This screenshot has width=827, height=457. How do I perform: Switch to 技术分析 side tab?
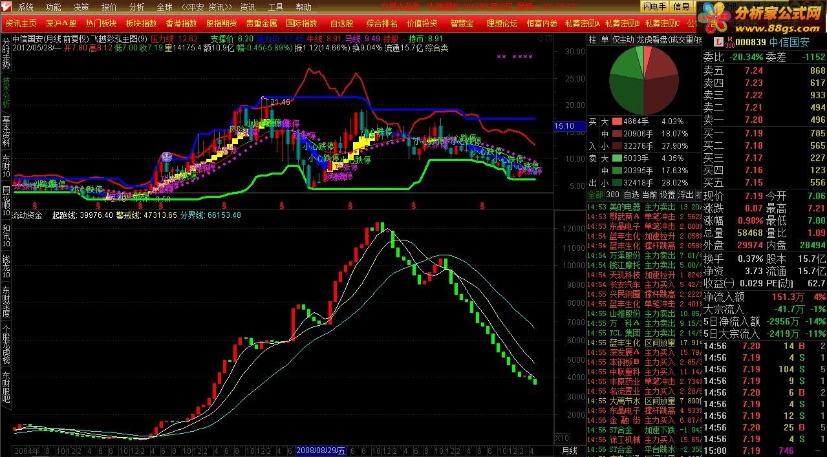[x=6, y=93]
